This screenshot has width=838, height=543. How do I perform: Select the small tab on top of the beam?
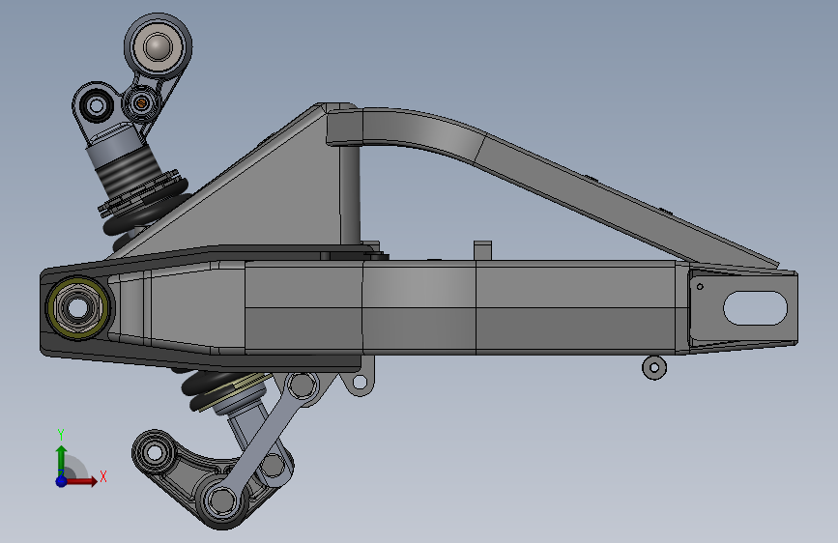(482, 250)
